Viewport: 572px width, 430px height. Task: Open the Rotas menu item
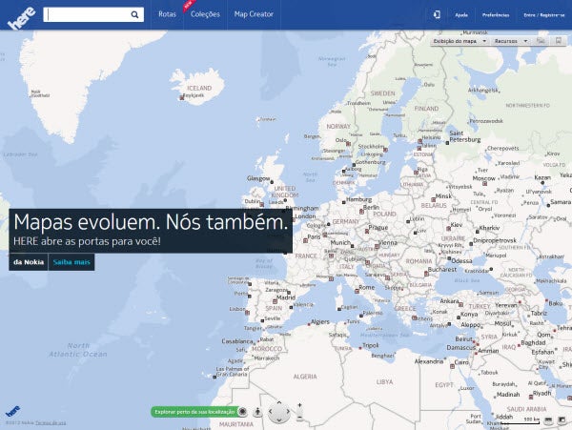tap(167, 15)
